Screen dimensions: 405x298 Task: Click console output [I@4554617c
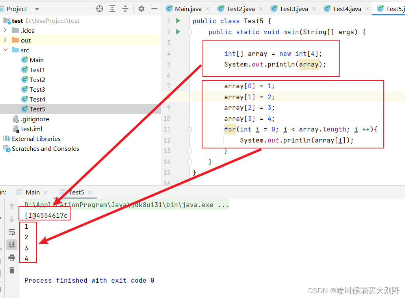pos(46,215)
